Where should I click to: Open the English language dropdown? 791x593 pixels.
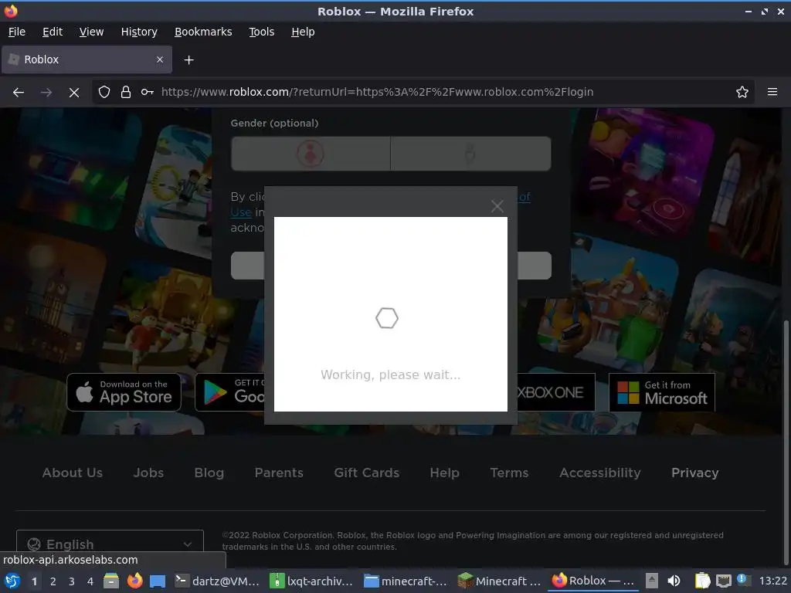110,544
